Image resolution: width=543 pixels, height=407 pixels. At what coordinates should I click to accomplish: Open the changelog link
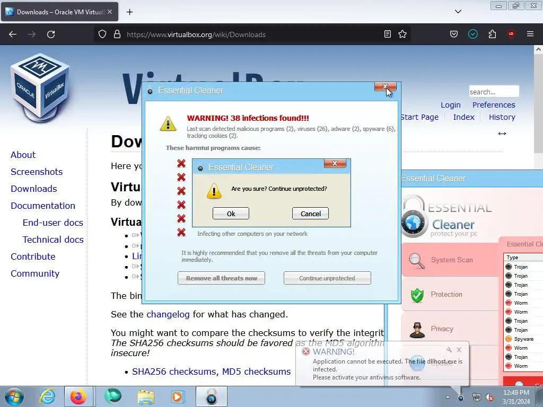pos(168,314)
